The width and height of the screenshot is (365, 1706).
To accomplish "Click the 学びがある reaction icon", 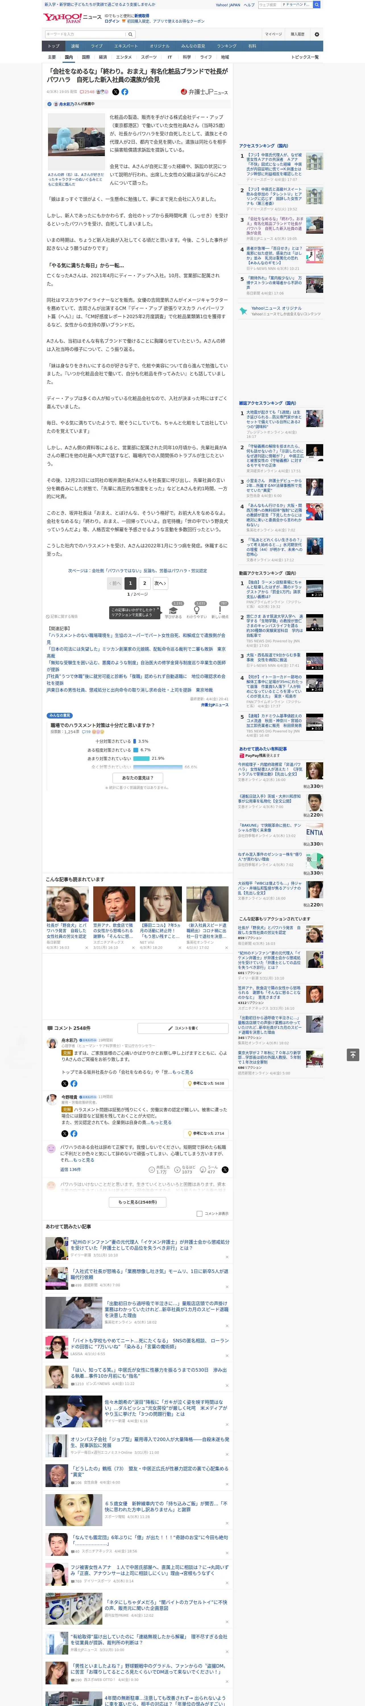I will point(174,611).
